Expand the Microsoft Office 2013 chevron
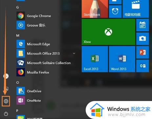The image size is (152, 119). pyautogui.click(x=74, y=53)
